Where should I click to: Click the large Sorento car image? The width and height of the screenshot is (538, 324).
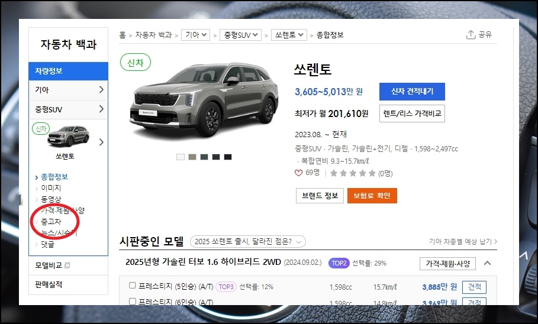click(204, 100)
